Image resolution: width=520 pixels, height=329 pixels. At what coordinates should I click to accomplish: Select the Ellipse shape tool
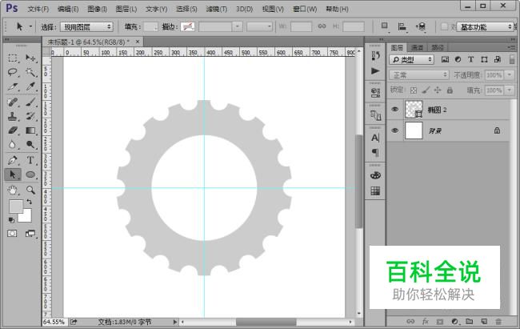(x=30, y=175)
